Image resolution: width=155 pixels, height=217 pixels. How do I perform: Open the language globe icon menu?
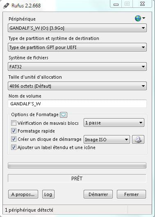pyautogui.click(x=140, y=18)
